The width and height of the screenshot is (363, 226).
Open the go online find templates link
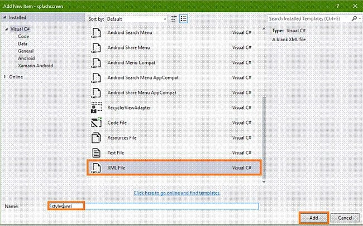177,193
